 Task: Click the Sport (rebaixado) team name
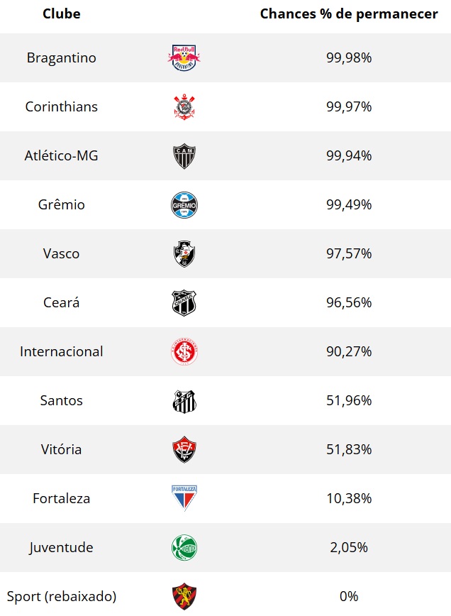(x=62, y=596)
